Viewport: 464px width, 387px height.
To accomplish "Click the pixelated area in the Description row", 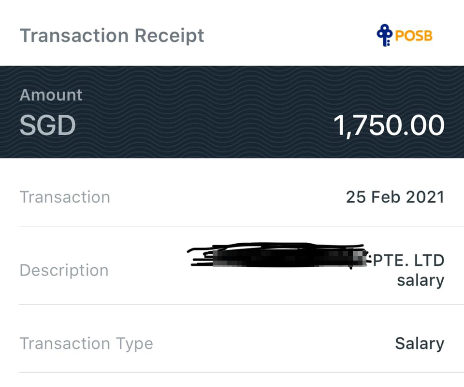I will (290, 259).
